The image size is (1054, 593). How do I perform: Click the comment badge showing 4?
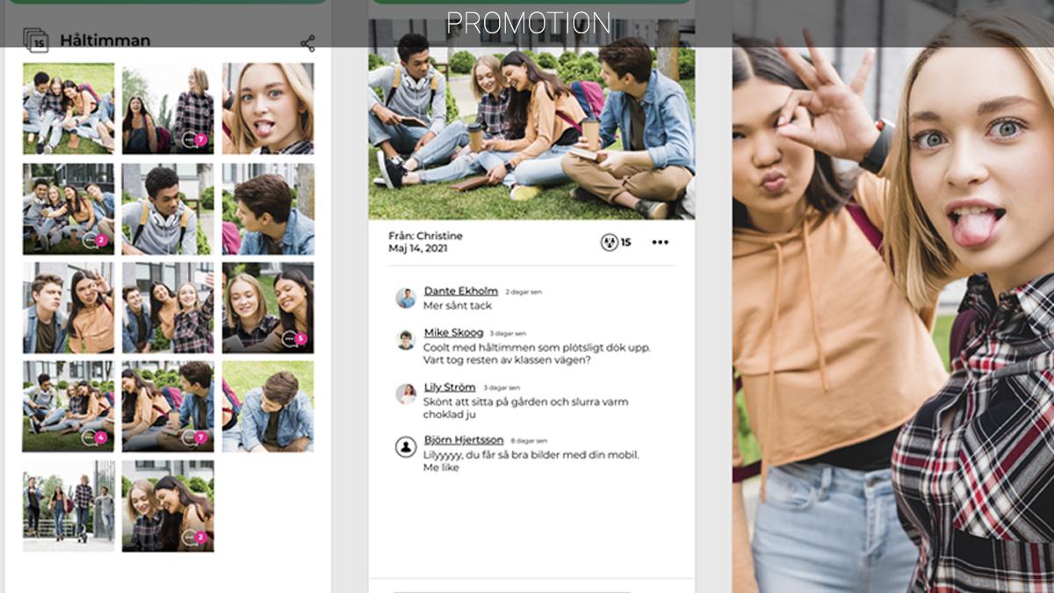95,437
